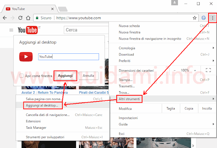Bookmark page with the star icon
The height and width of the screenshot is (148, 217).
(195, 18)
